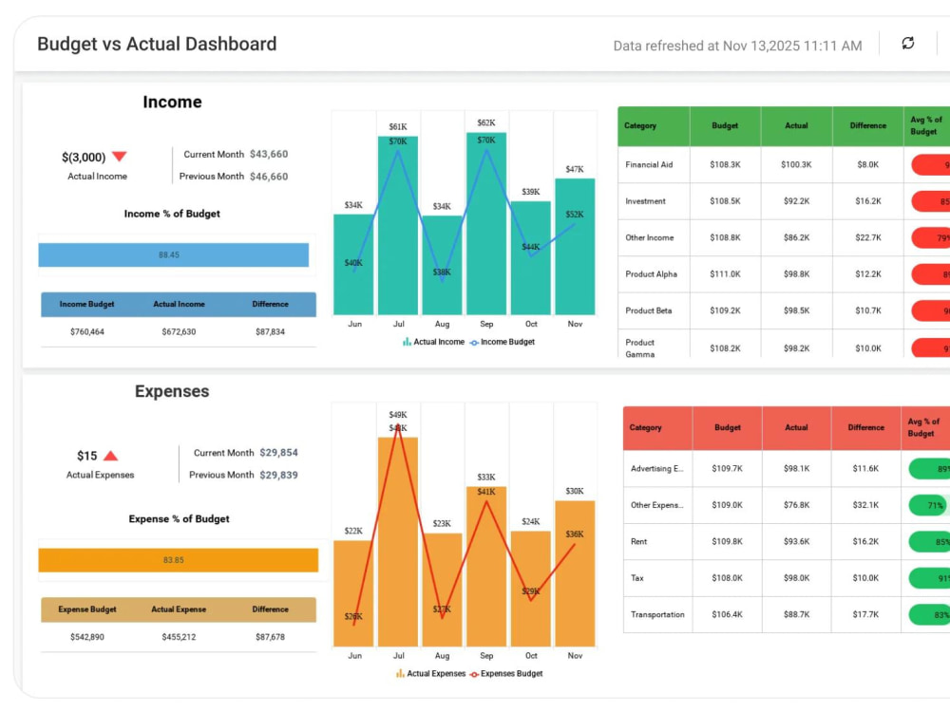Screen dimensions: 950x712
Task: Sort income table by Difference header
Action: 868,126
